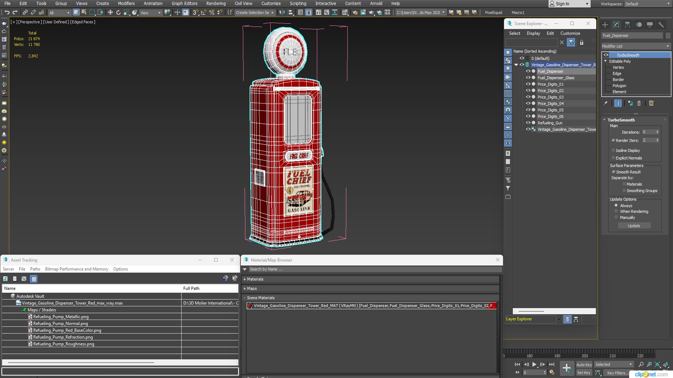
Task: Uncheck the Smooth Result checkbox
Action: point(614,172)
